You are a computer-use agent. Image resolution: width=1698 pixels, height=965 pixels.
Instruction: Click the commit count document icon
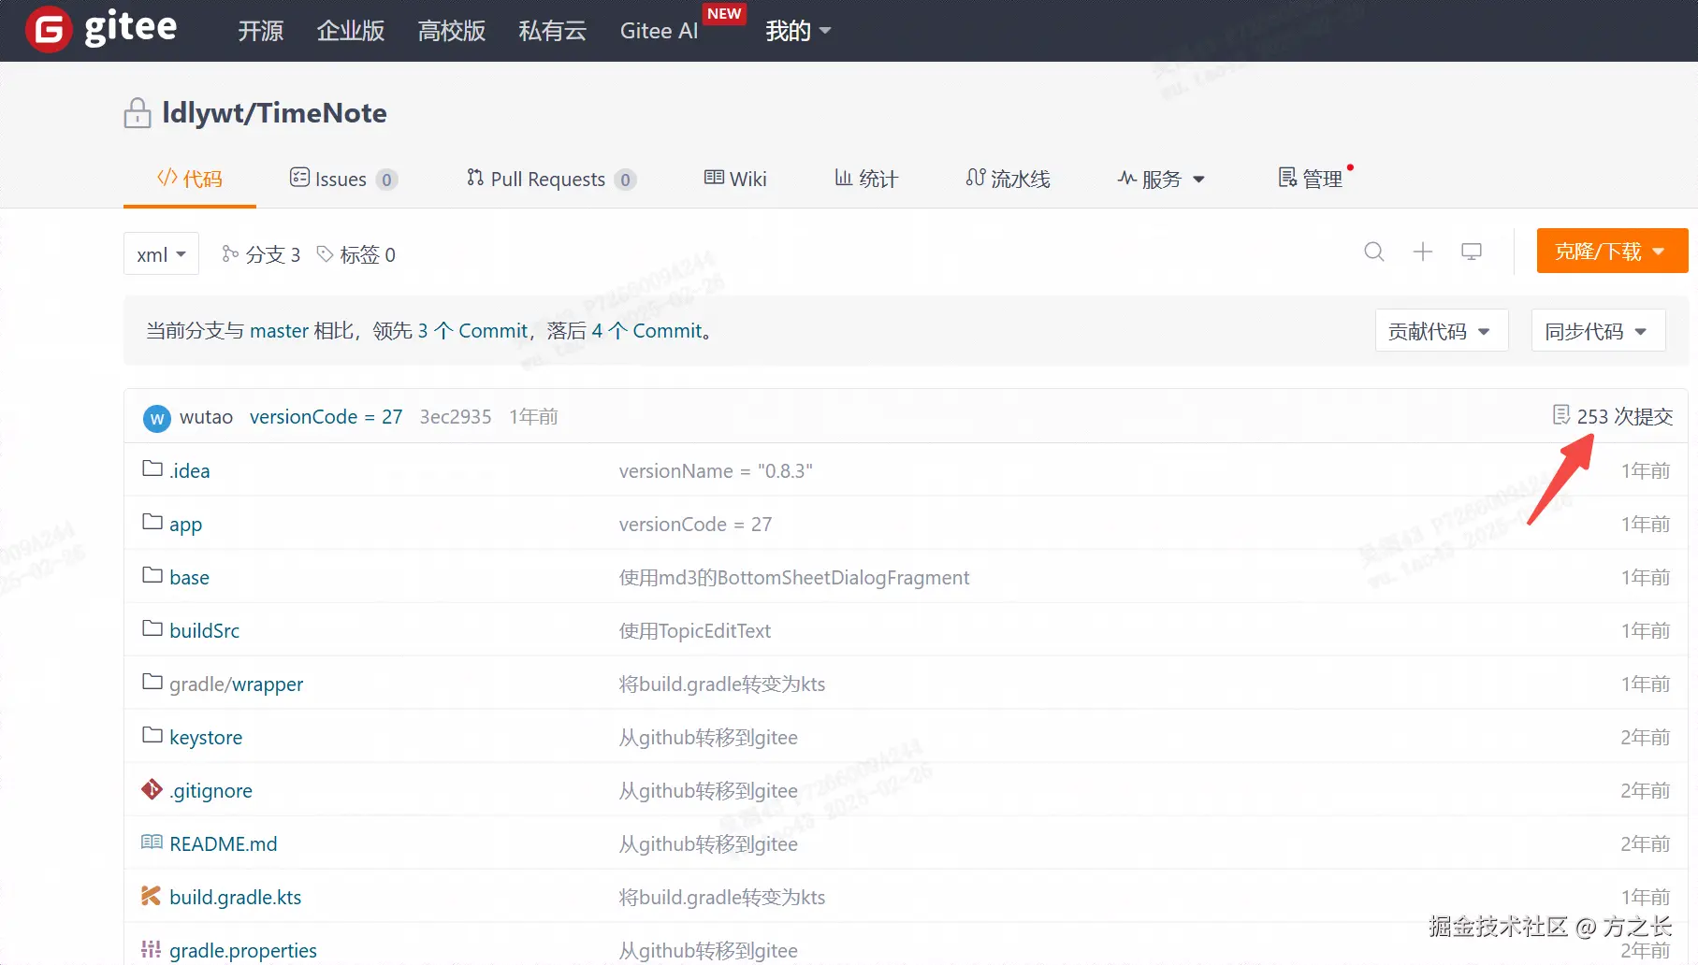pyautogui.click(x=1561, y=414)
